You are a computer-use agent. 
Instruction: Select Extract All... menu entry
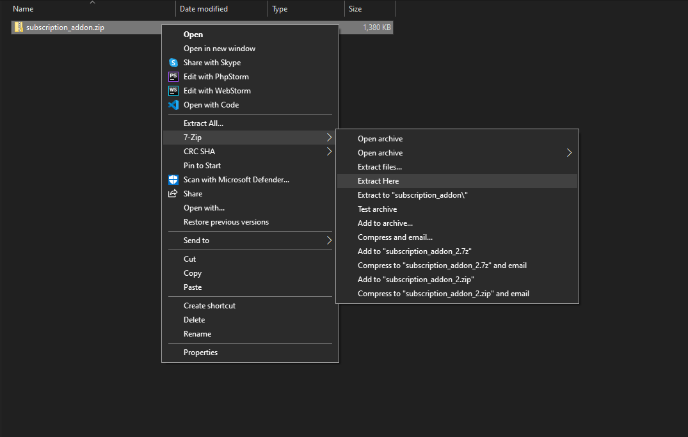204,123
